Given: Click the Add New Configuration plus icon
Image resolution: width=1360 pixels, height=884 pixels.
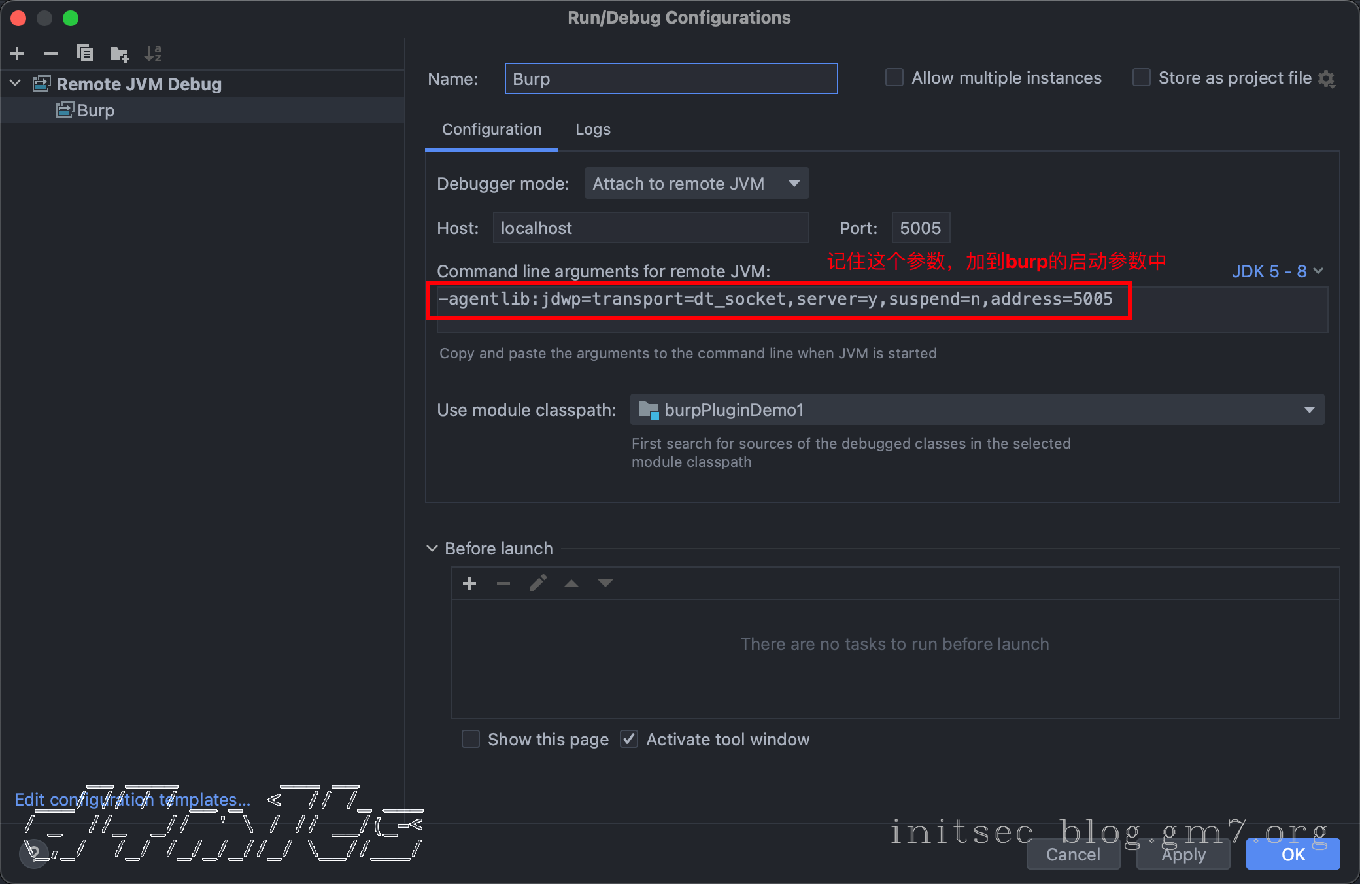Looking at the screenshot, I should pos(18,54).
